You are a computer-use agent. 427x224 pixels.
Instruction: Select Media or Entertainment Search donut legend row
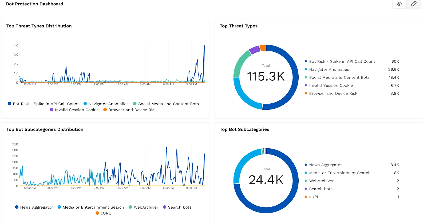352,173
